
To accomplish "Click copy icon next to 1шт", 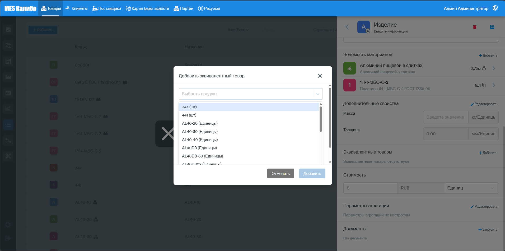I will (484, 85).
